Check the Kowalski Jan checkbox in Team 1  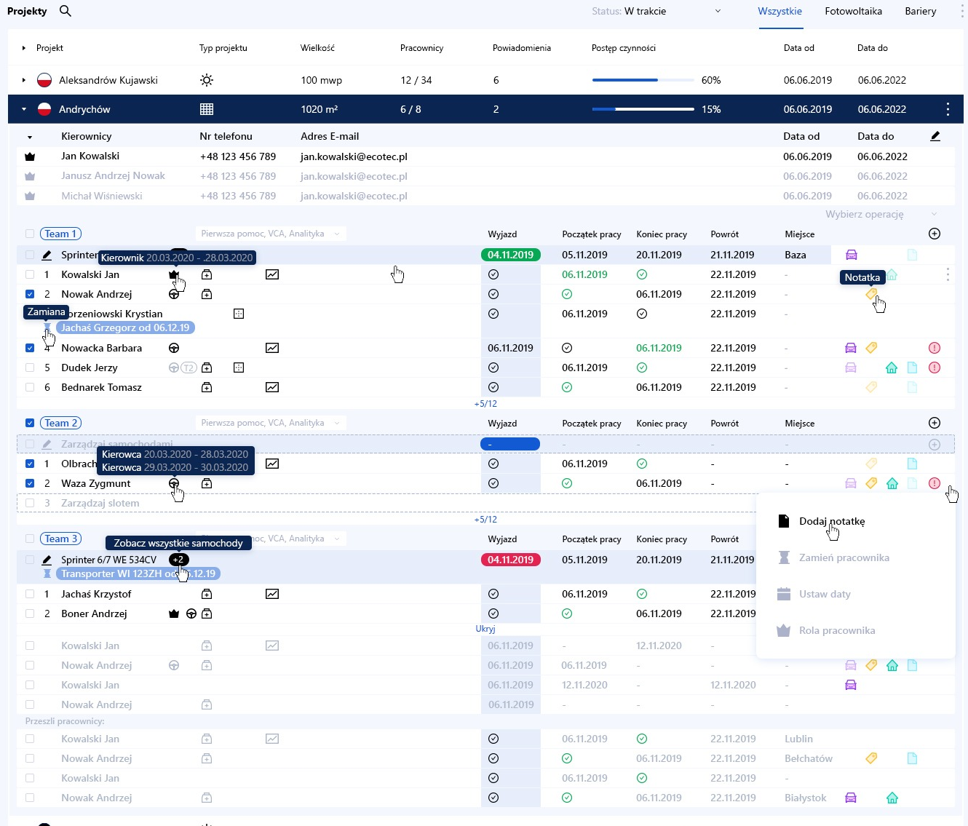(30, 274)
